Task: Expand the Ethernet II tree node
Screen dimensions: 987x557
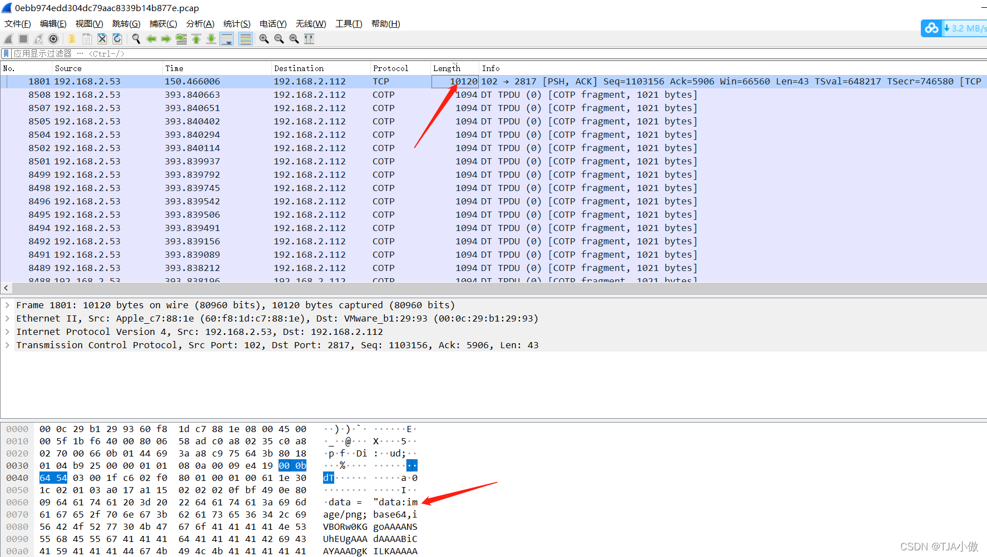Action: pos(7,318)
